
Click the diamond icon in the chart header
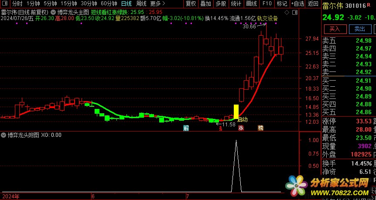pyautogui.click(x=287, y=12)
